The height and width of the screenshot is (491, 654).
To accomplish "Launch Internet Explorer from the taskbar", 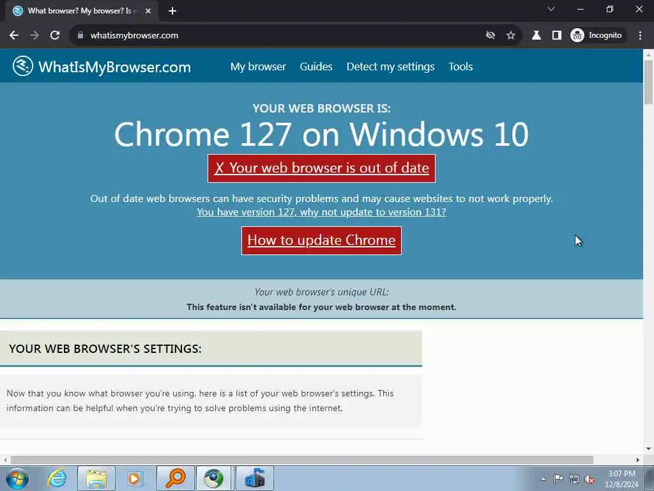I will point(57,478).
